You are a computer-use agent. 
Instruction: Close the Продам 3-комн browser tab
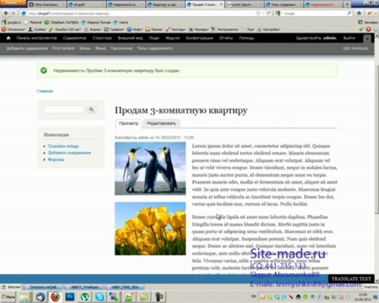point(221,4)
